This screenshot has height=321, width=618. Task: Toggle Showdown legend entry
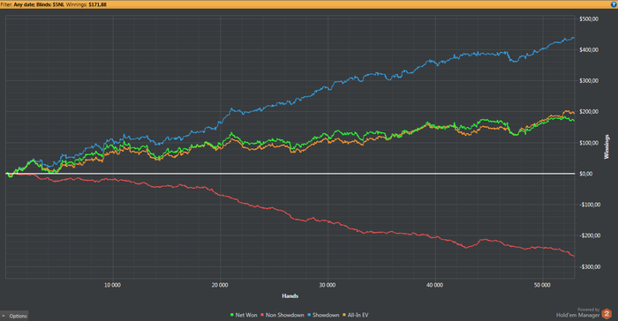click(x=324, y=315)
